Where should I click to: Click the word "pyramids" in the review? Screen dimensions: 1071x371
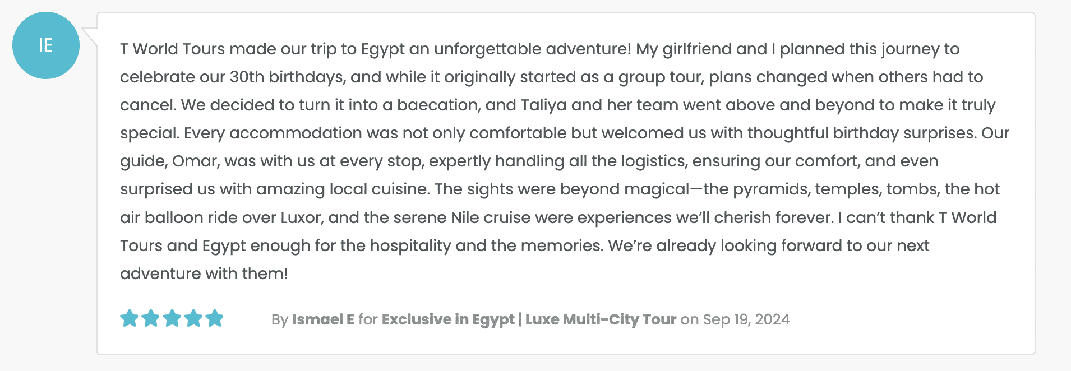point(771,189)
